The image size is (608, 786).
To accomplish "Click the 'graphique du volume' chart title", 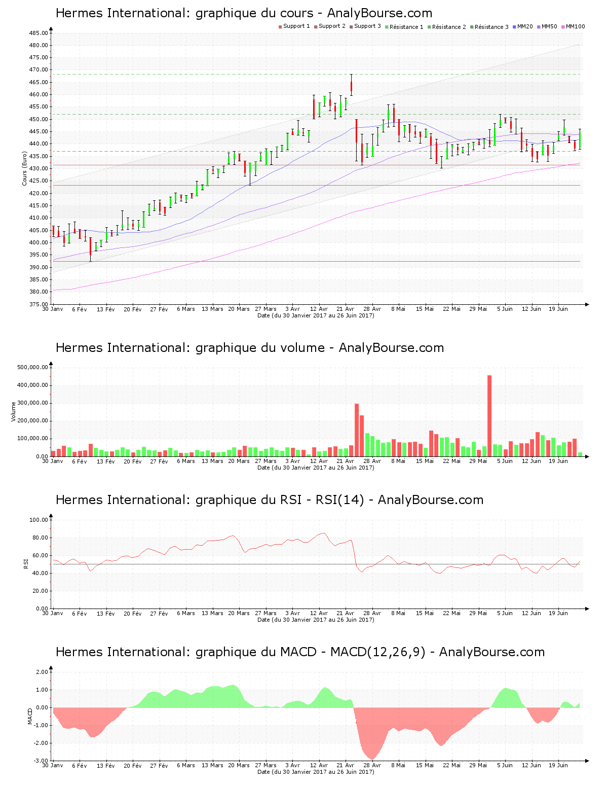I will (250, 348).
